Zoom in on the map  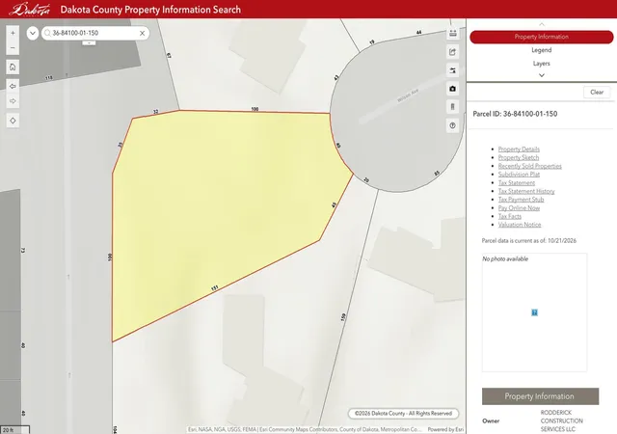click(x=13, y=33)
